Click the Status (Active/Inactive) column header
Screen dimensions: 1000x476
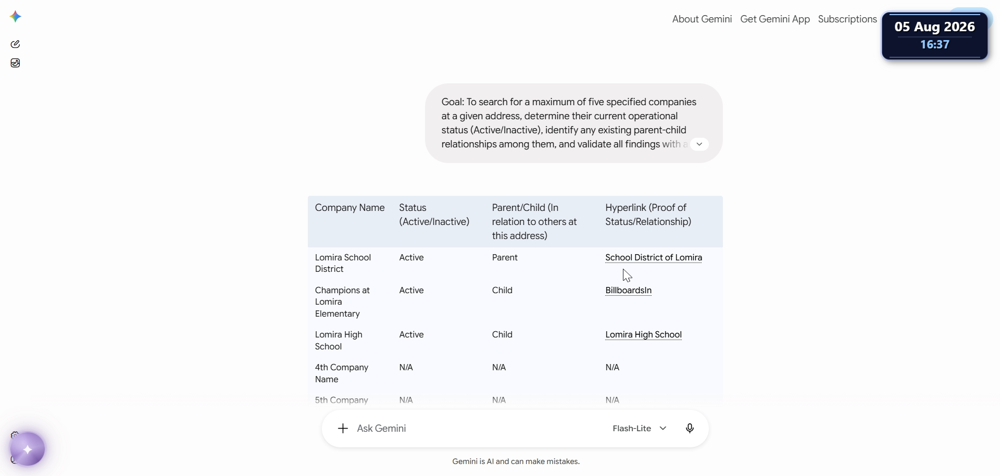click(434, 215)
